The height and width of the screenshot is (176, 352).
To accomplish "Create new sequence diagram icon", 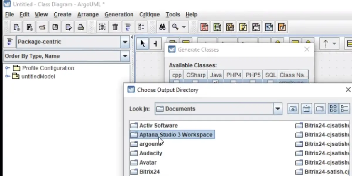I will tap(230, 27).
